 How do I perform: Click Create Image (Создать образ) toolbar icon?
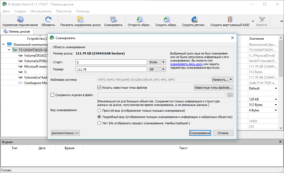(x=167, y=19)
